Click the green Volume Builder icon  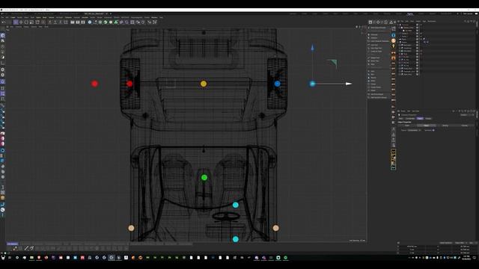click(116, 22)
